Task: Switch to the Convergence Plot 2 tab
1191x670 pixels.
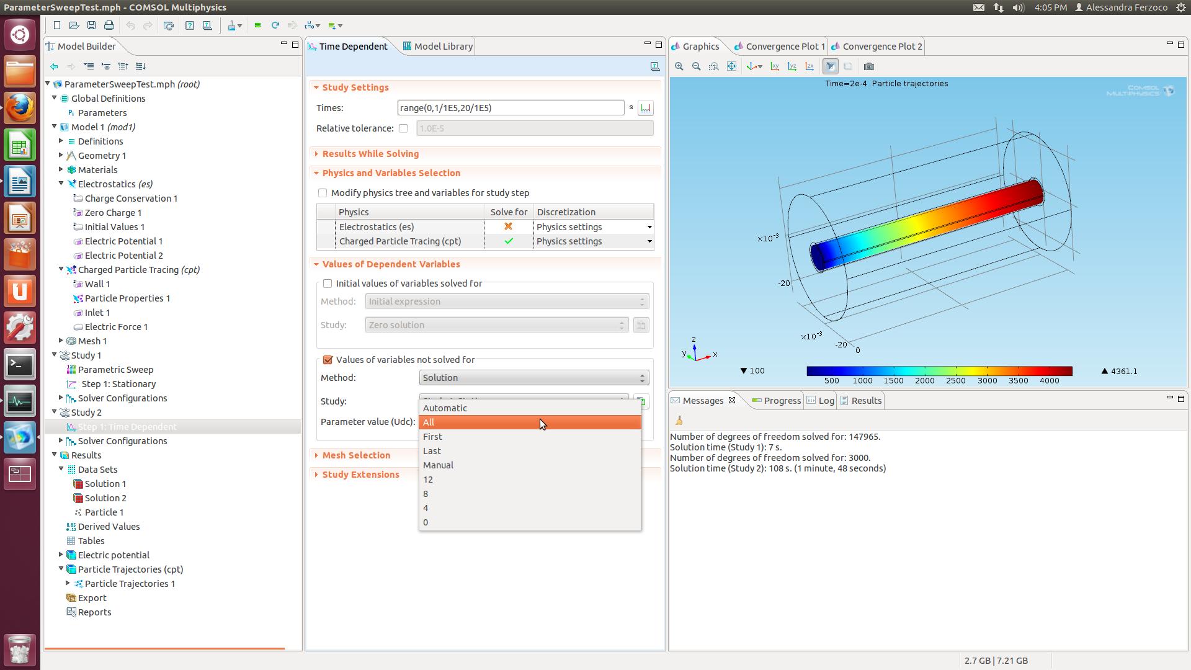Action: tap(881, 47)
